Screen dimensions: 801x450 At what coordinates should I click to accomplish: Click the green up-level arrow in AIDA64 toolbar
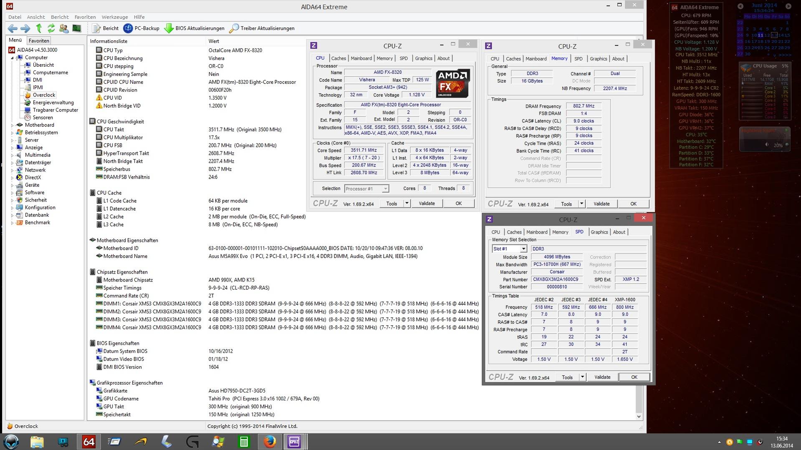coord(39,28)
